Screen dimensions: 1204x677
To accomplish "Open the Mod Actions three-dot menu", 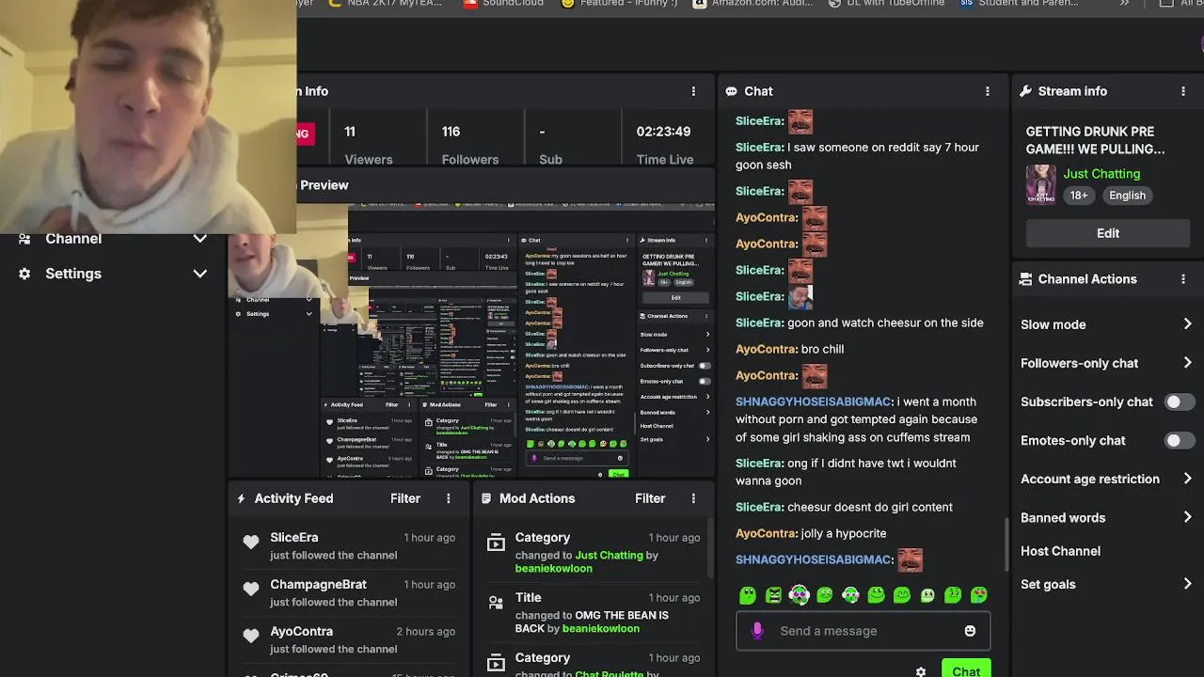I will pos(693,498).
